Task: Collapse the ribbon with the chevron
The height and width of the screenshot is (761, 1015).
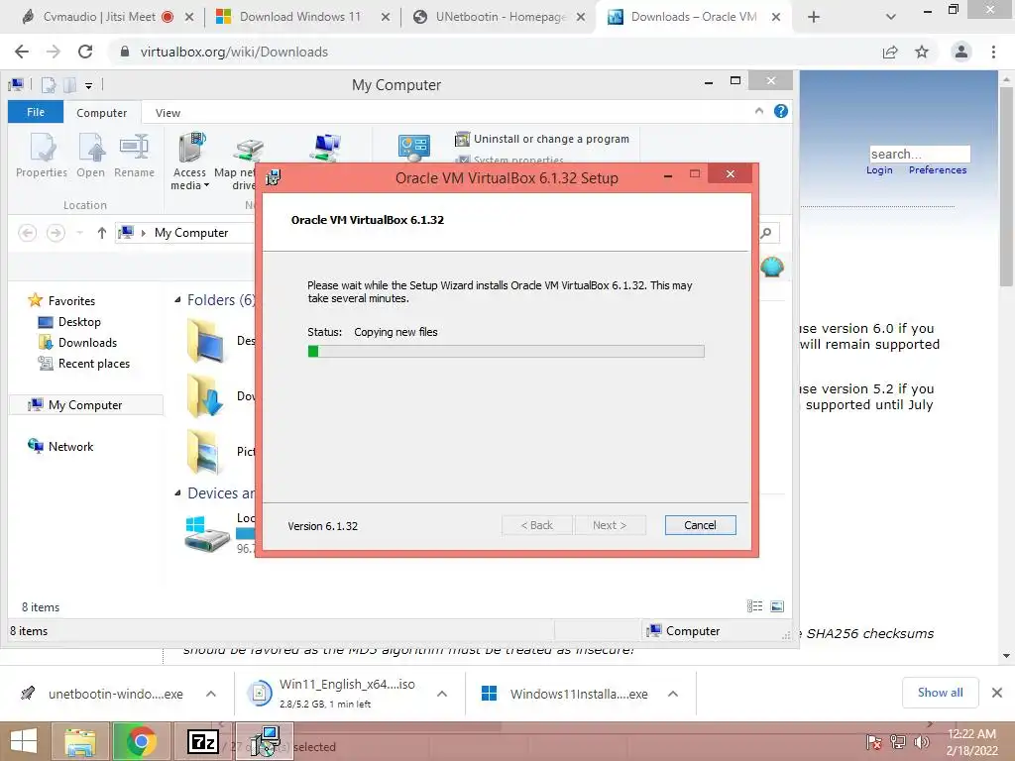Action: tap(758, 111)
